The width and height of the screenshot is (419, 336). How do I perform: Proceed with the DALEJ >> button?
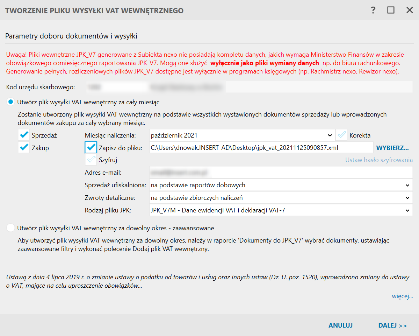pyautogui.click(x=392, y=325)
